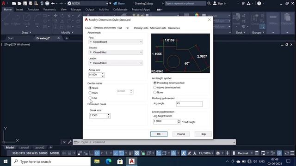296x166 pixels.
Task: Open the Autodesk App Store cart icon
Action: click(243, 3)
